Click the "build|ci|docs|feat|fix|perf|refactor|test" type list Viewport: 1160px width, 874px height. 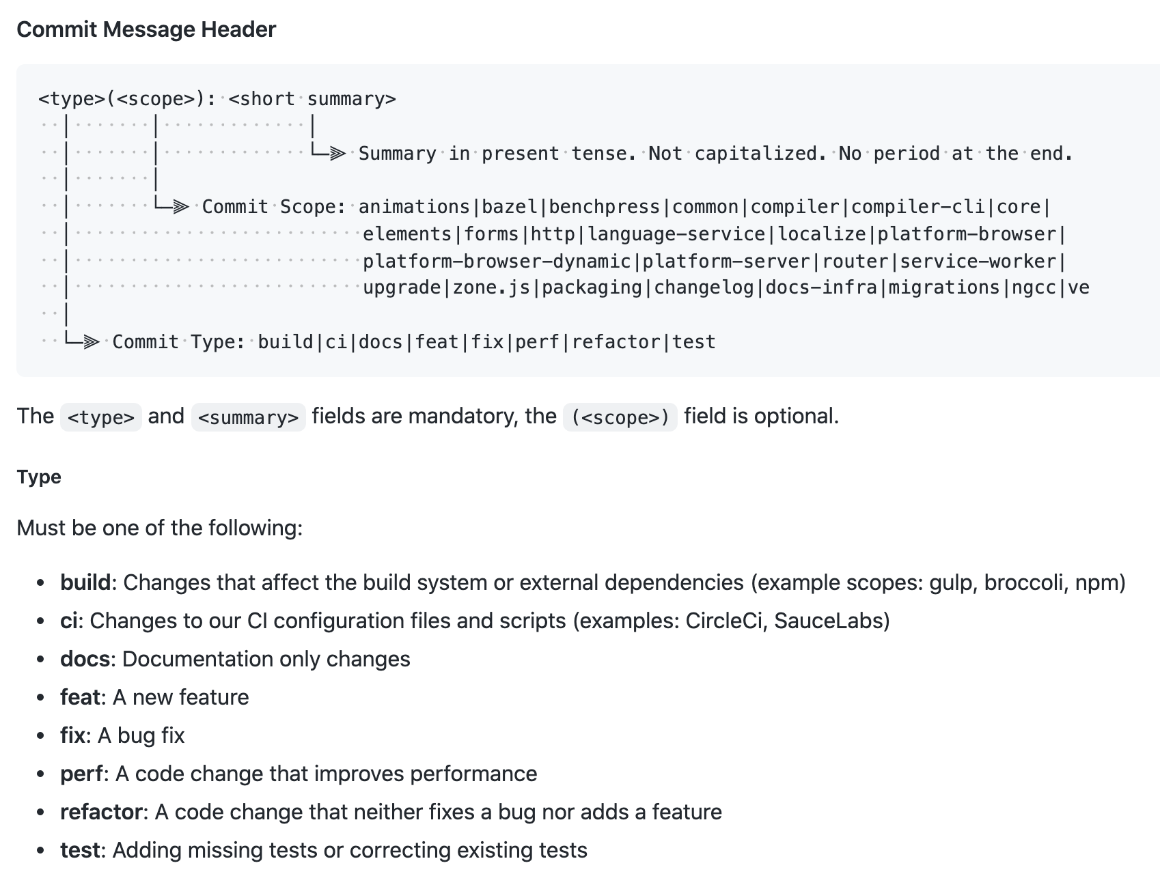coord(486,342)
